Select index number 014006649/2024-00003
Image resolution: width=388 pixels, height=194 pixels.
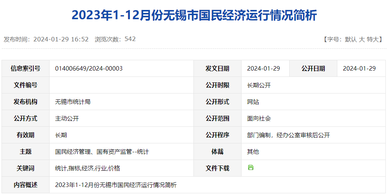click(89, 68)
